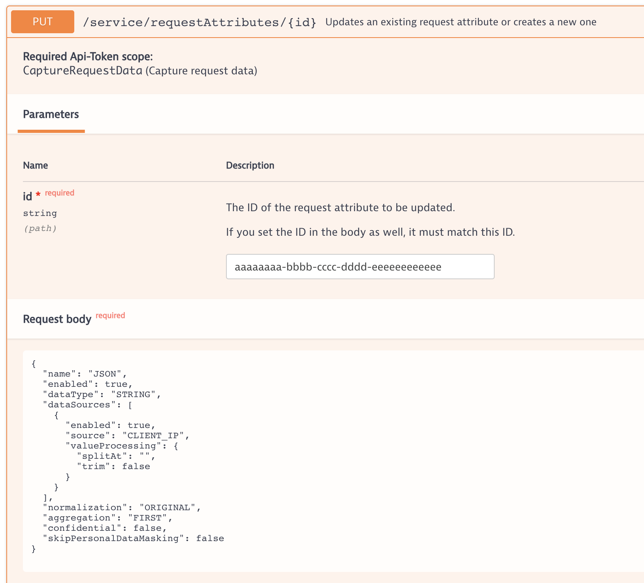This screenshot has width=644, height=583.
Task: Click the Name column header
Action: pyautogui.click(x=36, y=165)
